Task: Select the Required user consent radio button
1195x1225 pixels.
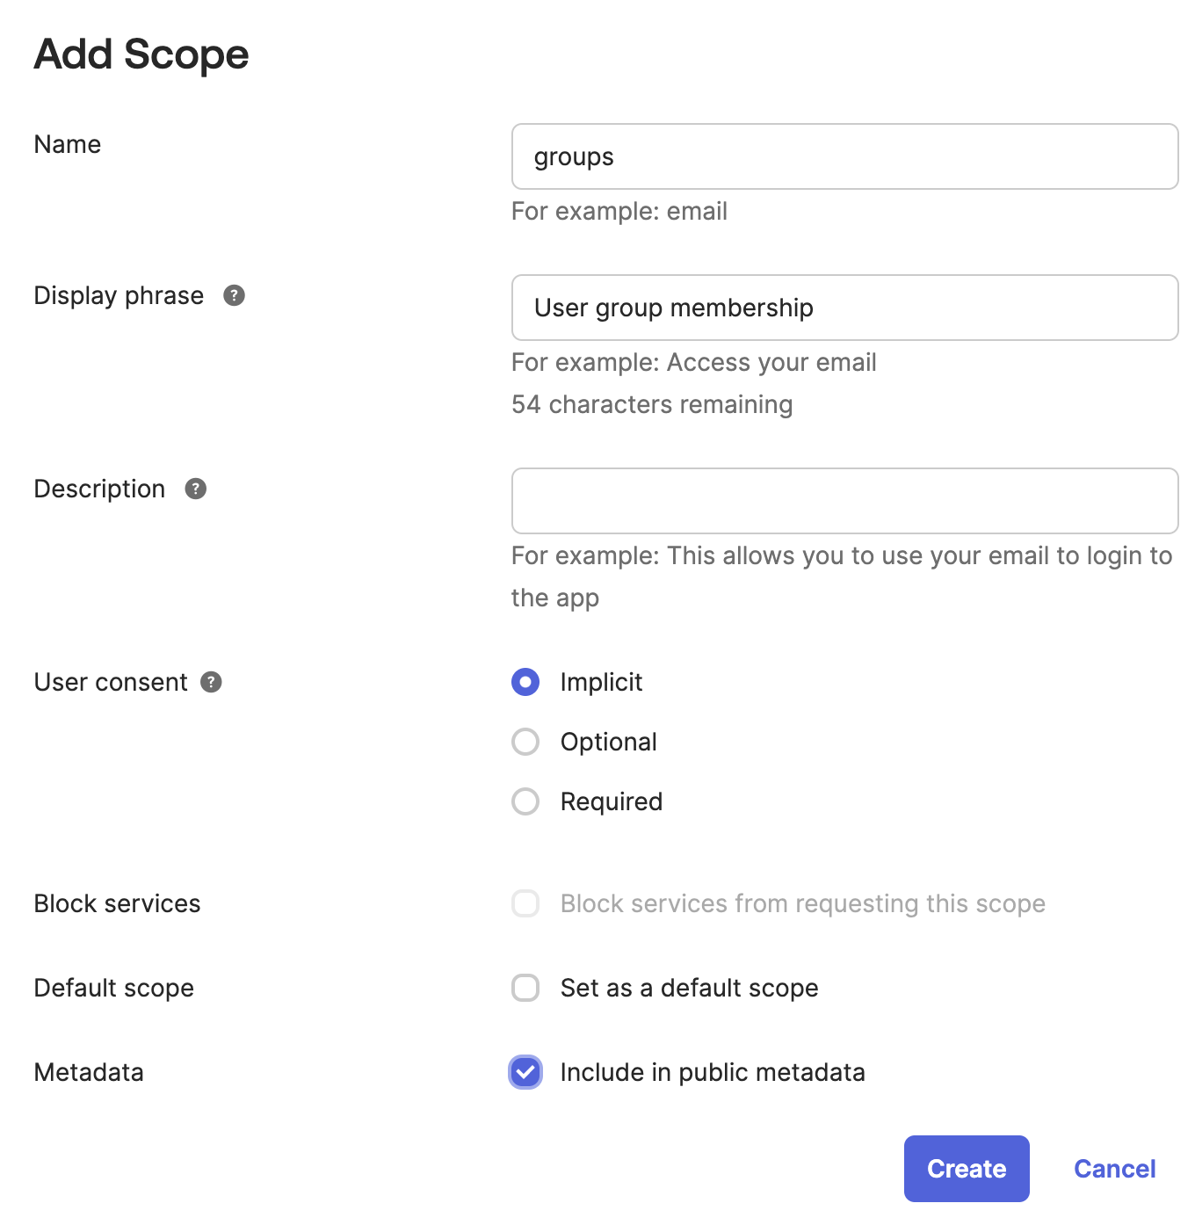Action: point(525,801)
